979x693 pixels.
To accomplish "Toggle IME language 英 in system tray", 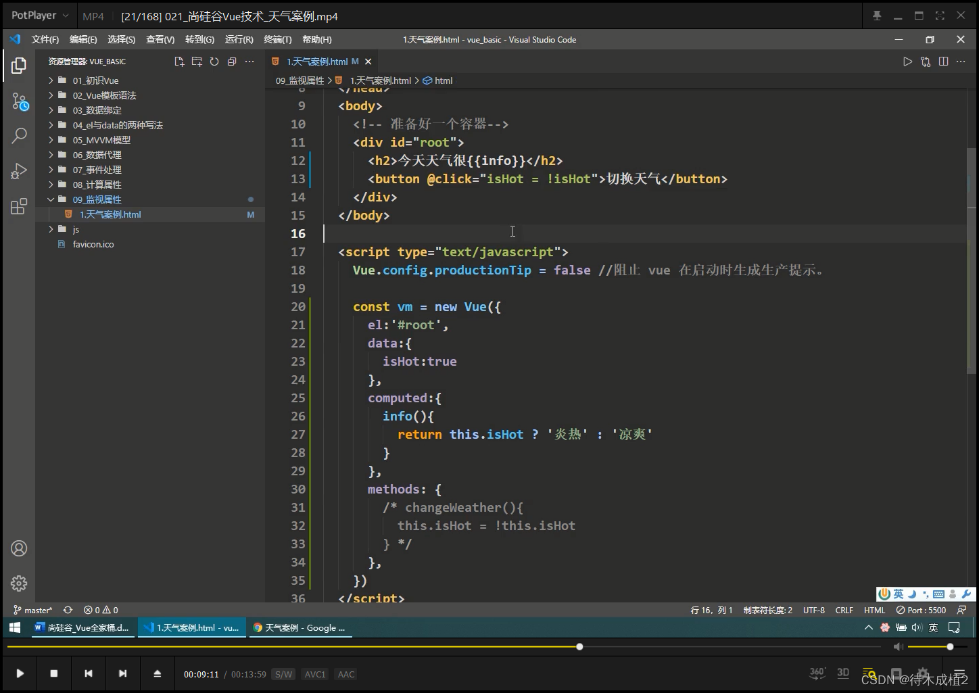I will click(933, 627).
